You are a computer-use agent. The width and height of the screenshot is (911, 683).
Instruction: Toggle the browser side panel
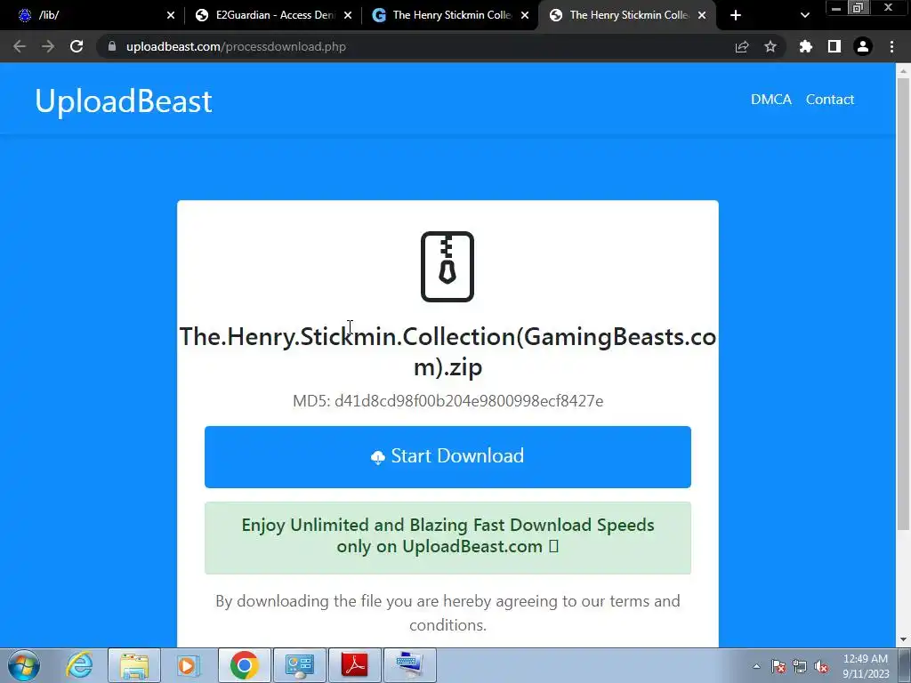click(x=834, y=46)
